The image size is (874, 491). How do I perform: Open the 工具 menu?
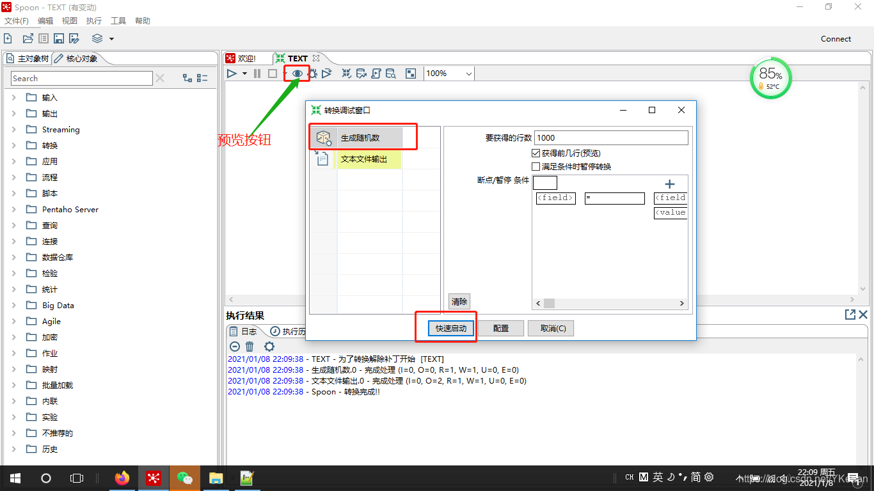click(118, 21)
